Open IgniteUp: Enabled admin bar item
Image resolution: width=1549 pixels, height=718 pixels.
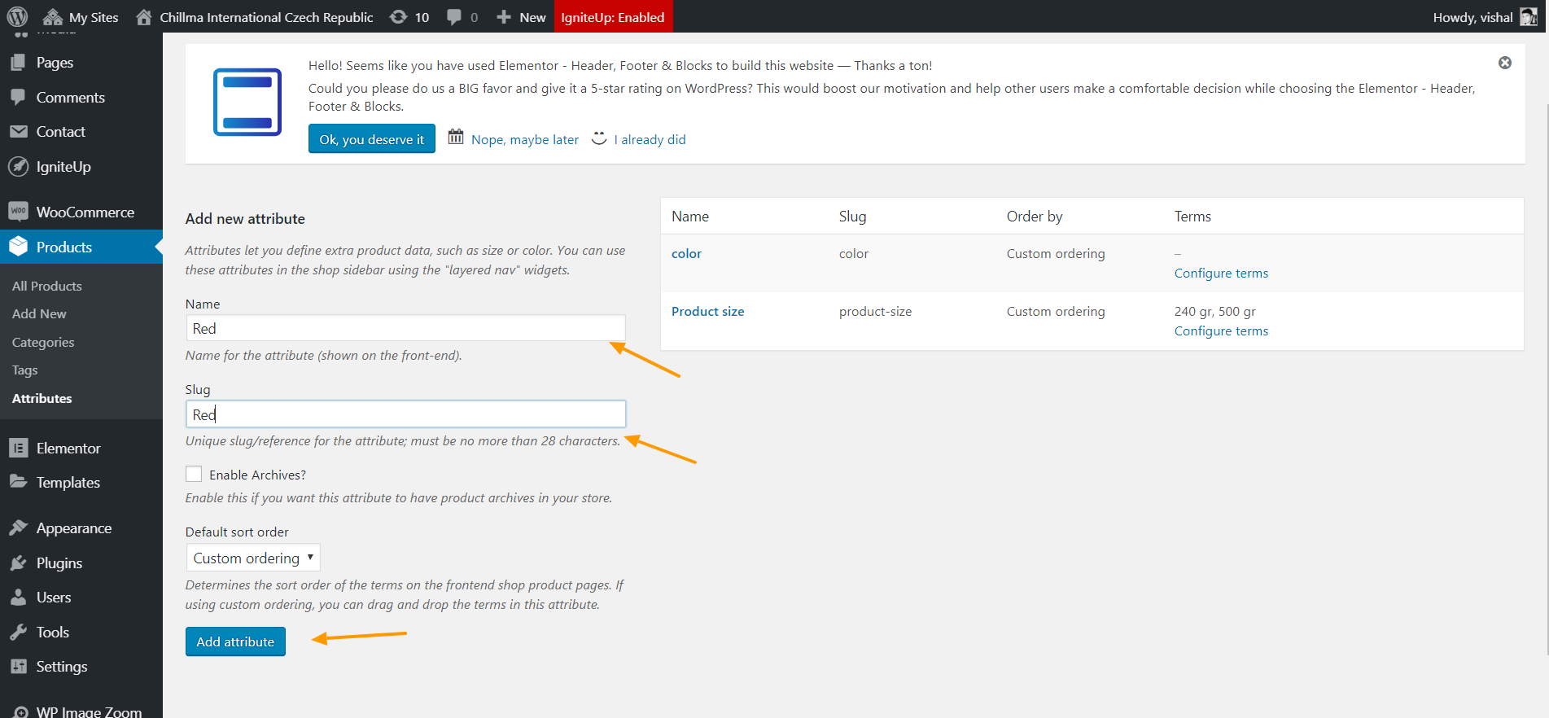(x=613, y=17)
